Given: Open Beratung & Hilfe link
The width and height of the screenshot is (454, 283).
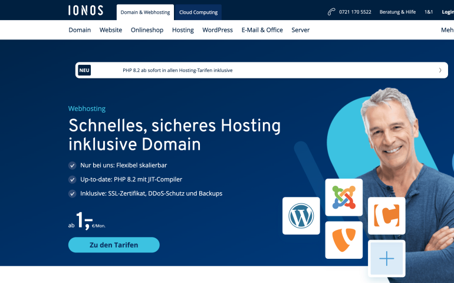Looking at the screenshot, I should tap(397, 12).
